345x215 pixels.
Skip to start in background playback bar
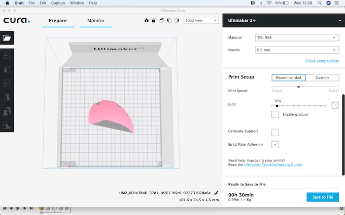click(5, 208)
